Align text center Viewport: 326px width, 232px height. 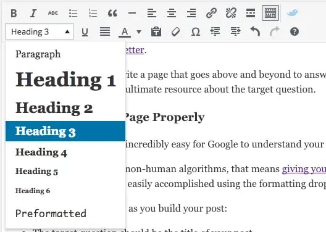[x=172, y=14]
